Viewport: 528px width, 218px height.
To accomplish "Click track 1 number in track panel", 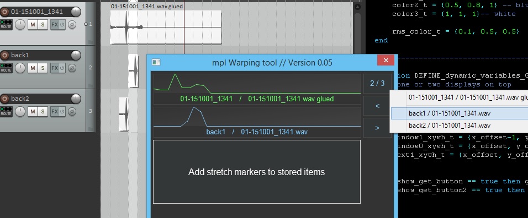I will click(90, 24).
